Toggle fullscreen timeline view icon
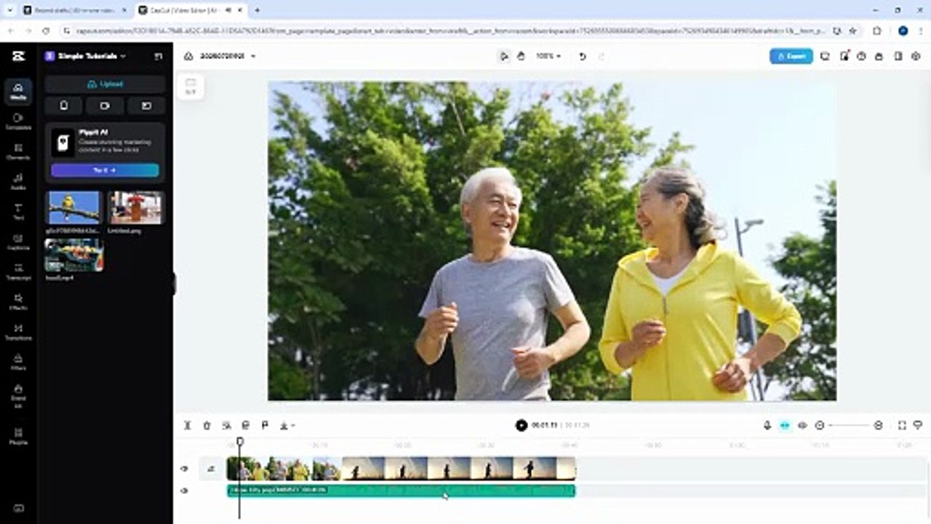This screenshot has height=524, width=931. point(902,425)
